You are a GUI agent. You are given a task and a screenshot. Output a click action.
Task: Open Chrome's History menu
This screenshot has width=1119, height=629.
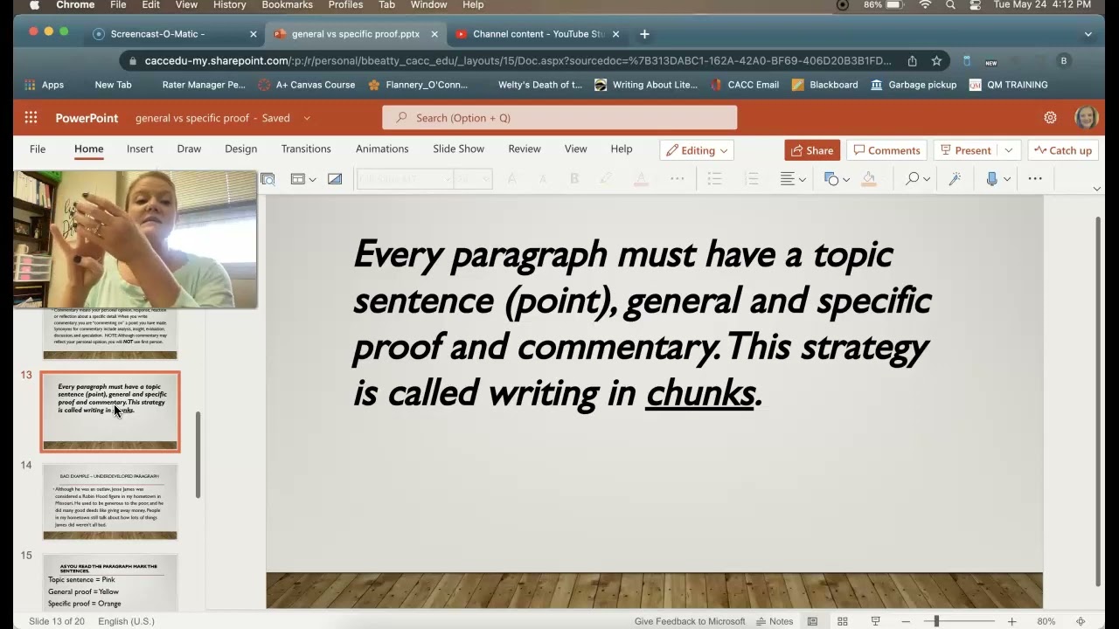click(x=229, y=5)
